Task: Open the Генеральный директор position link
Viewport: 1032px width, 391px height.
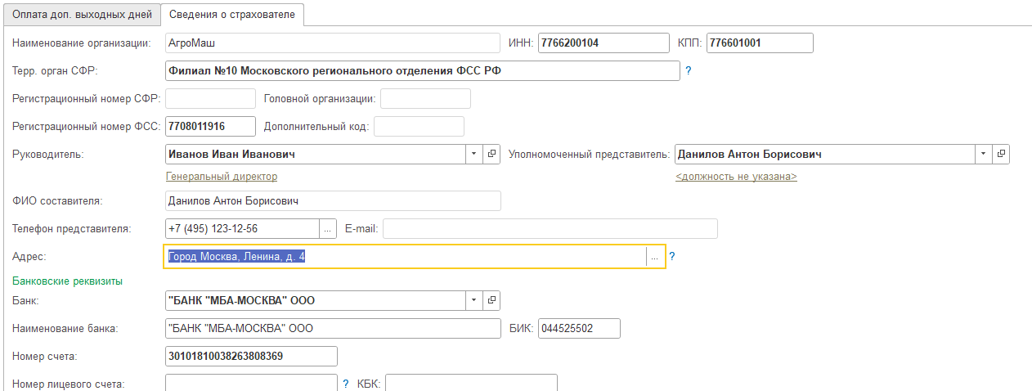Action: [x=222, y=176]
